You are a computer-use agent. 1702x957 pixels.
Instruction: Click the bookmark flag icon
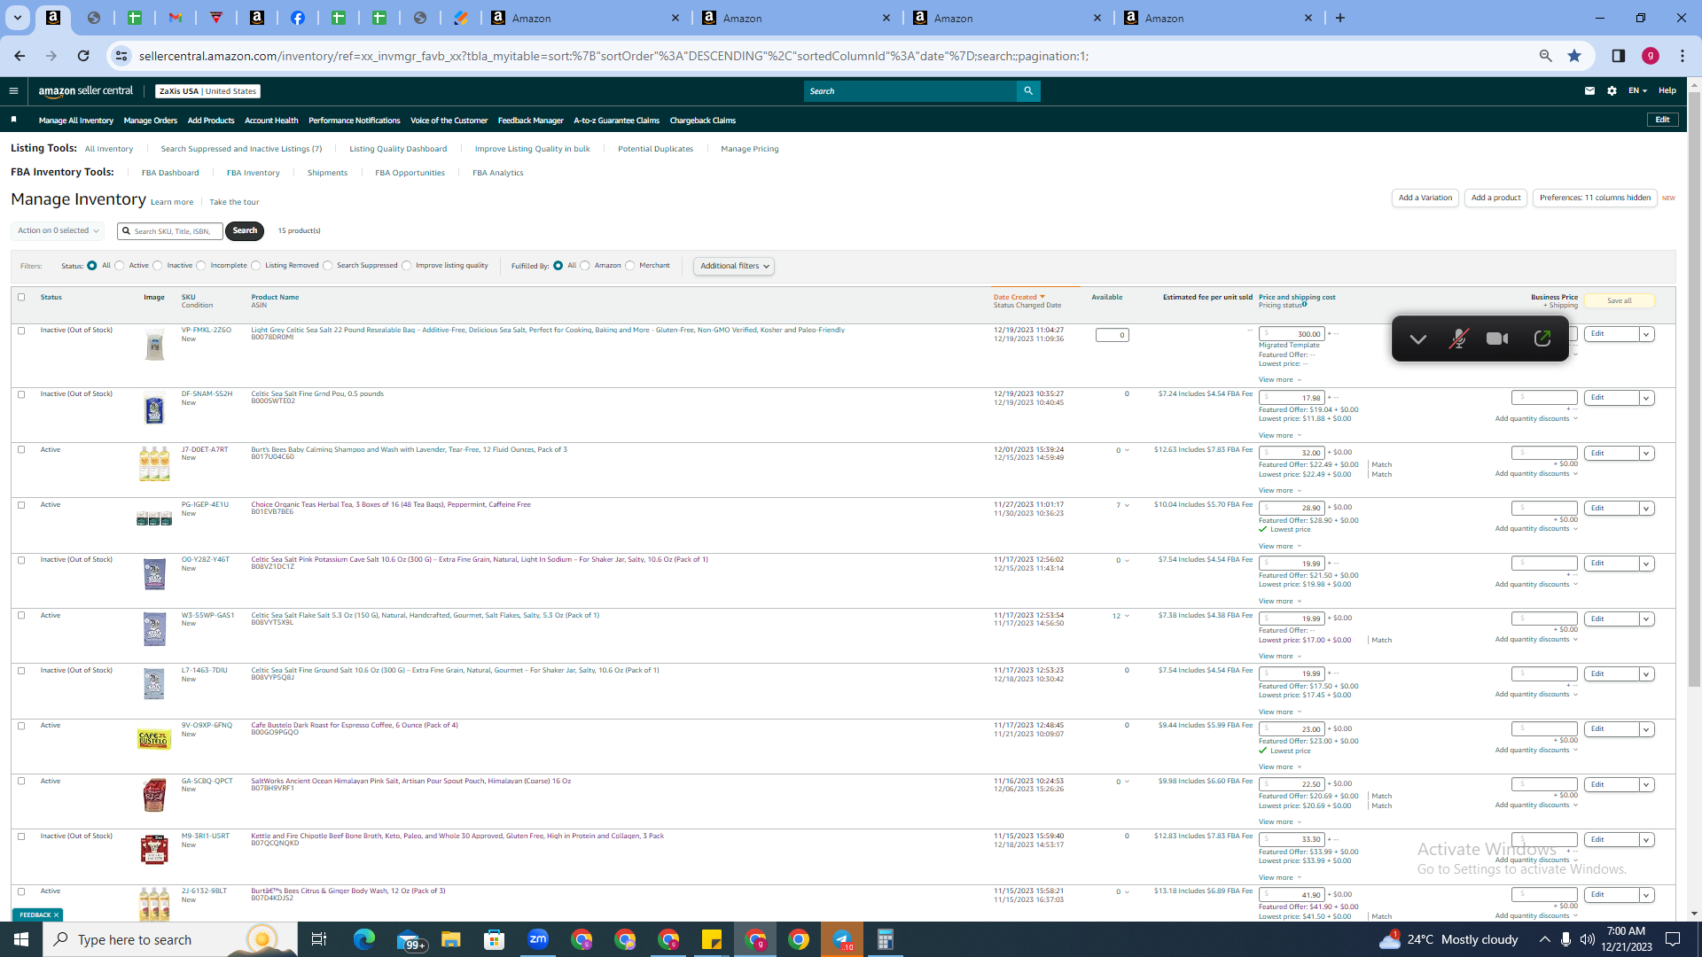coord(13,120)
